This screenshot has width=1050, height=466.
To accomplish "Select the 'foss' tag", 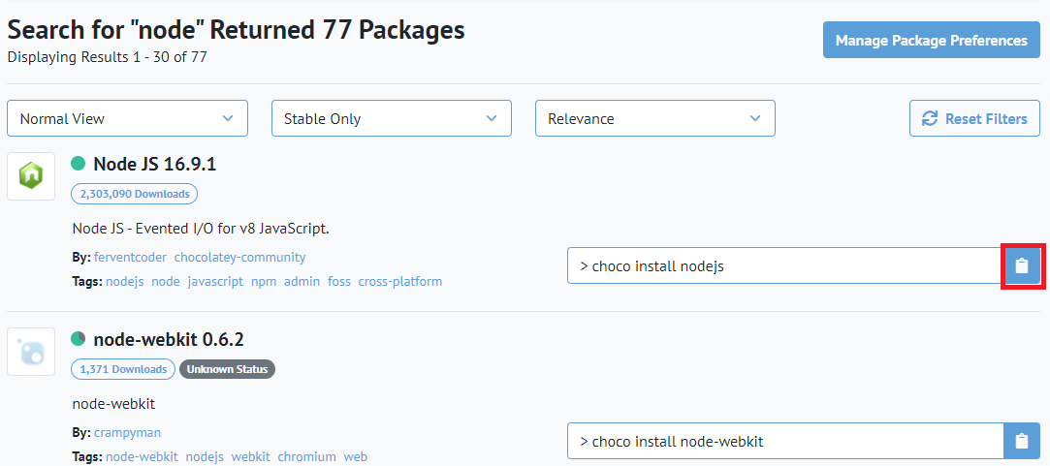I will pos(338,281).
